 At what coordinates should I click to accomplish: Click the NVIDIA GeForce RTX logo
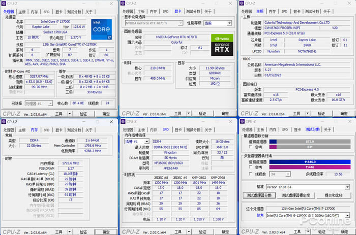(222, 45)
